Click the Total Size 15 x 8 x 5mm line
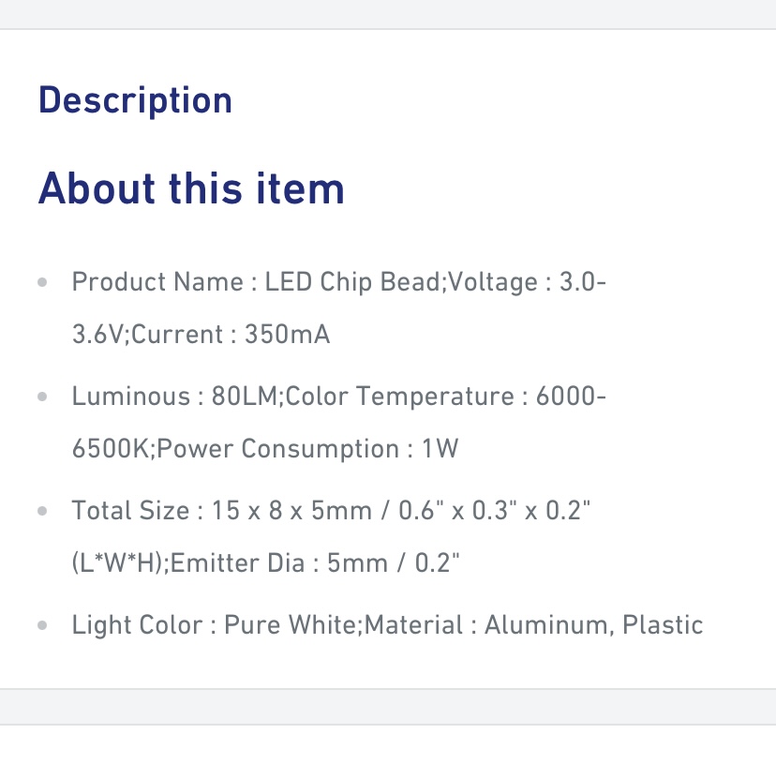This screenshot has width=776, height=764. coord(331,511)
